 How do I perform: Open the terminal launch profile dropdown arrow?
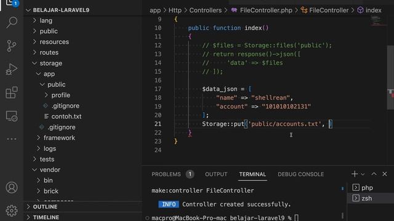[x=363, y=174]
